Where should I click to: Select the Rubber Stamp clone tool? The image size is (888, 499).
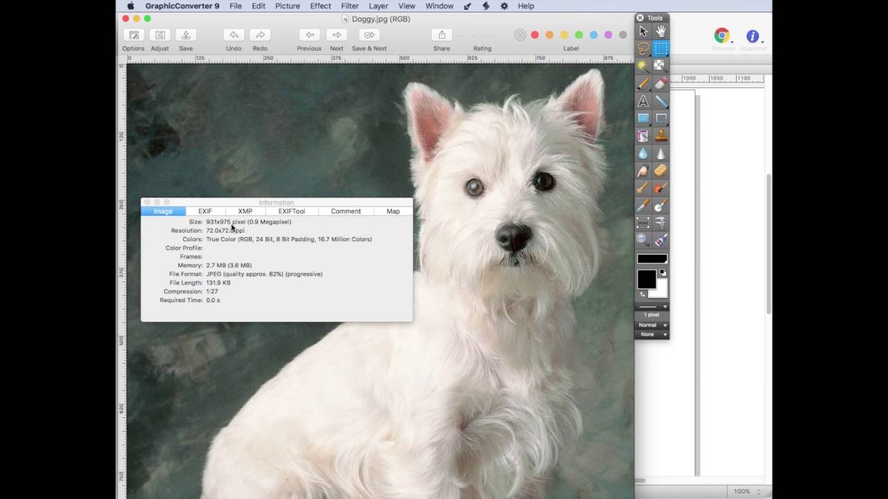(661, 136)
